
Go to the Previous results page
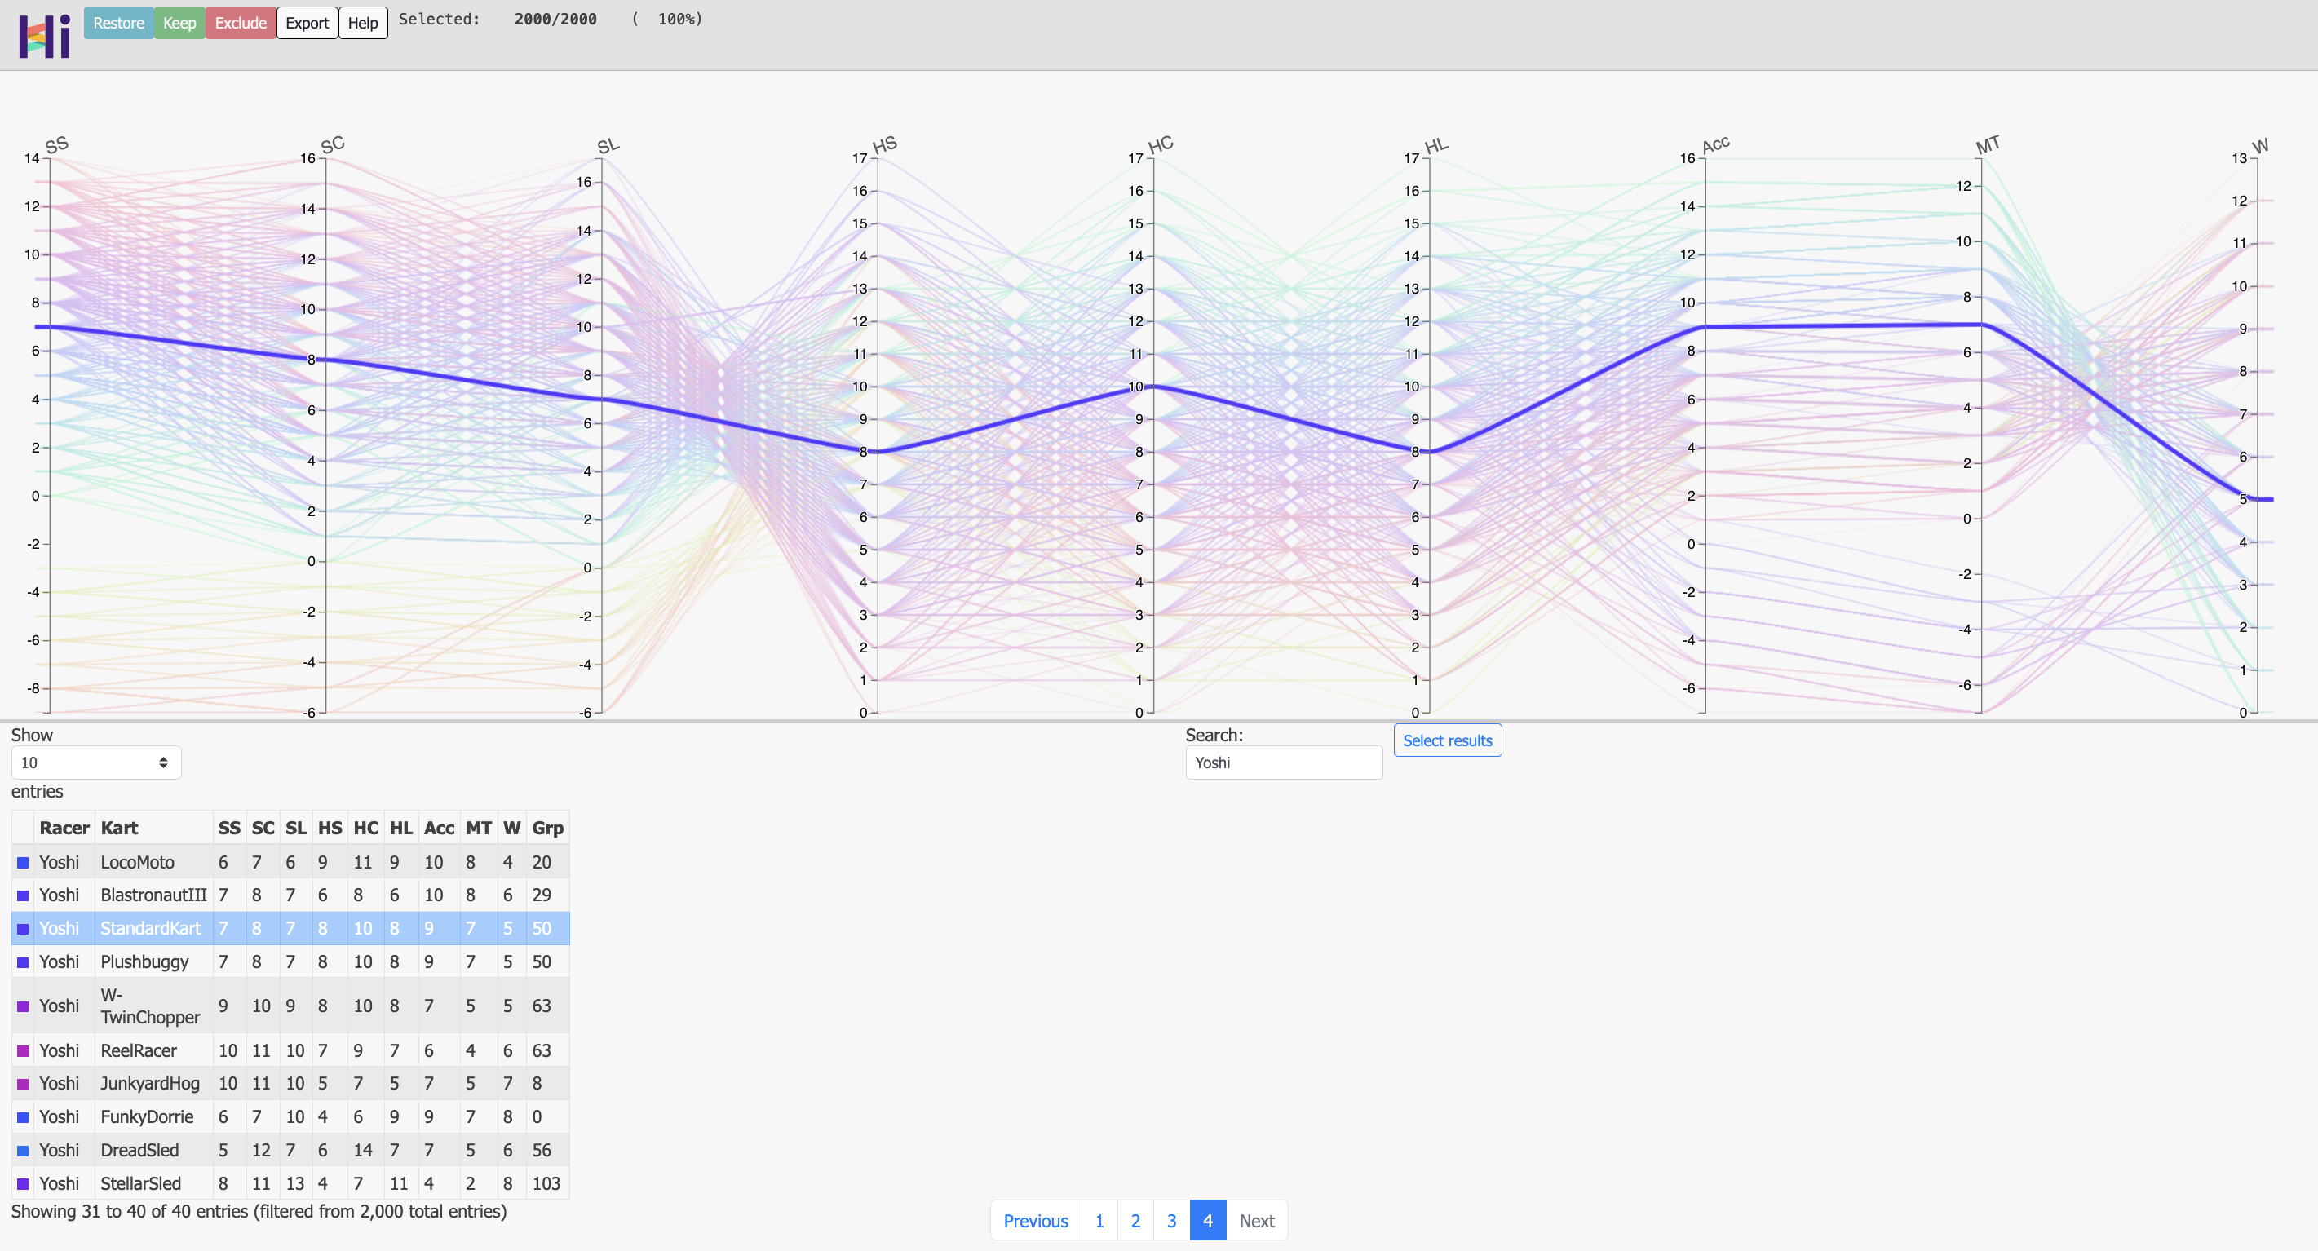click(1035, 1220)
